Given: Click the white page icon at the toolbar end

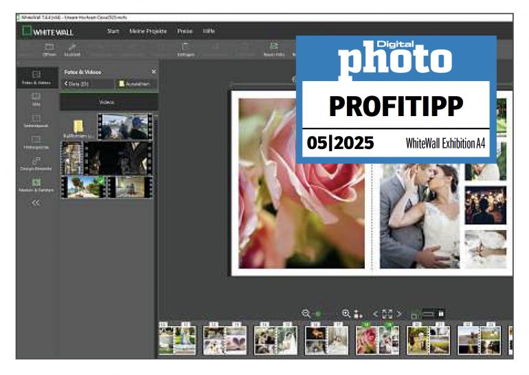Looking at the screenshot, I should [x=440, y=314].
